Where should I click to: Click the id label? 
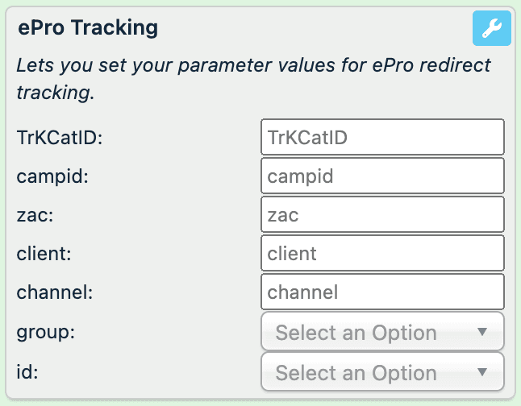coord(27,372)
